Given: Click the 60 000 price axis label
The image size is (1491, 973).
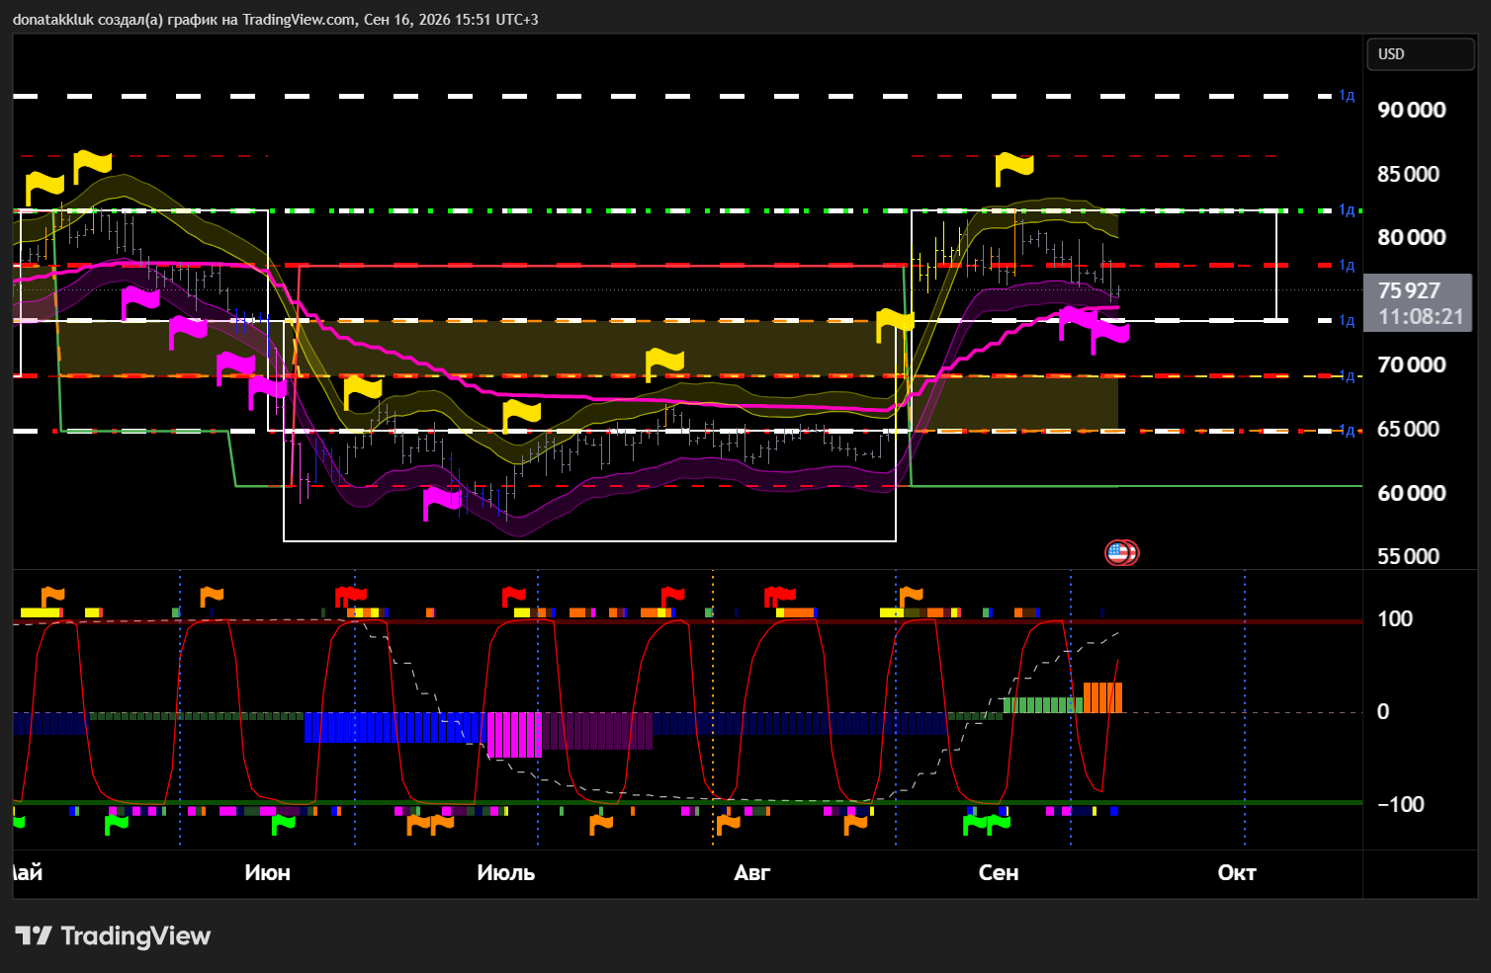Looking at the screenshot, I should point(1411,493).
